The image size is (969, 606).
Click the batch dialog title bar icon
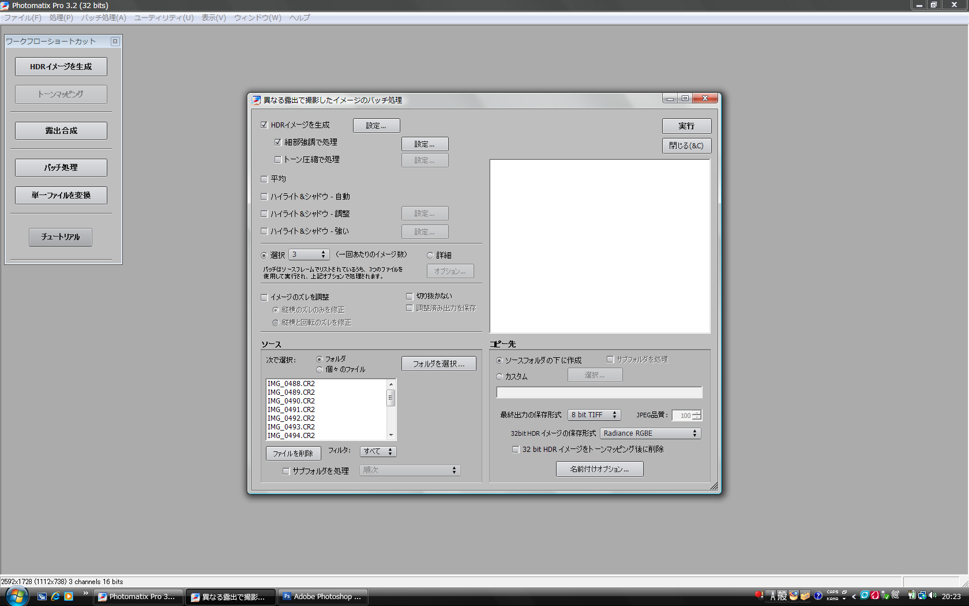click(x=257, y=100)
